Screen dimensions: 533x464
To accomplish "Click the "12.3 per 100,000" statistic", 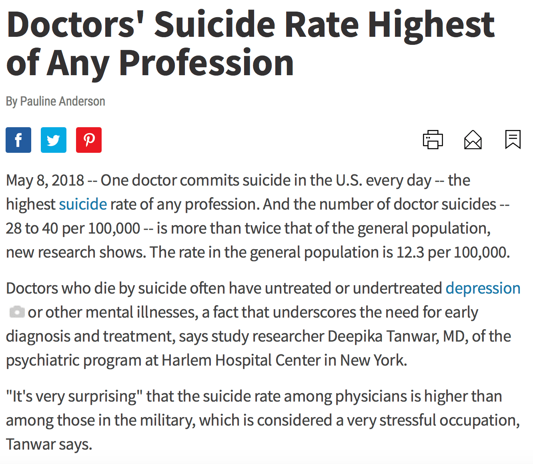I will click(452, 252).
